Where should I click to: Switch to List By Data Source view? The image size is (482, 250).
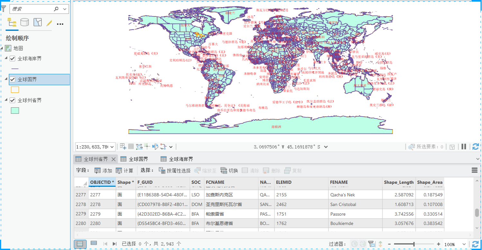pyautogui.click(x=24, y=22)
